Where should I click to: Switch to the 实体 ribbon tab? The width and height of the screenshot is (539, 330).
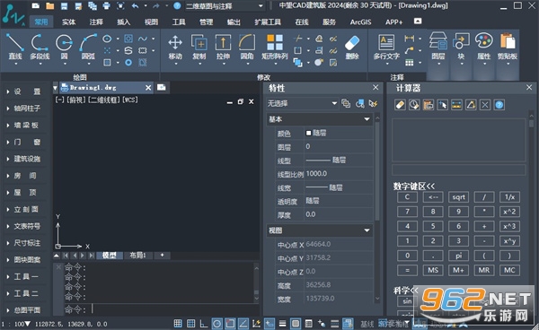click(69, 22)
